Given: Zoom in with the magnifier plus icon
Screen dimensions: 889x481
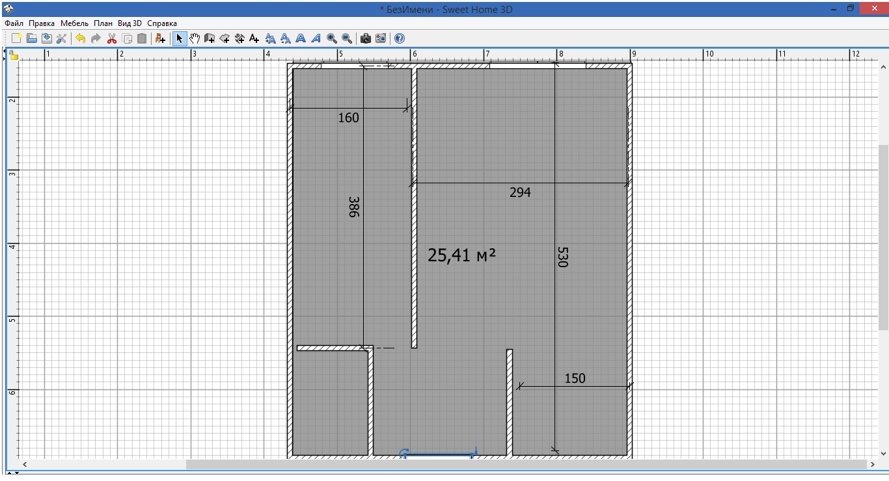Looking at the screenshot, I should click(x=331, y=39).
